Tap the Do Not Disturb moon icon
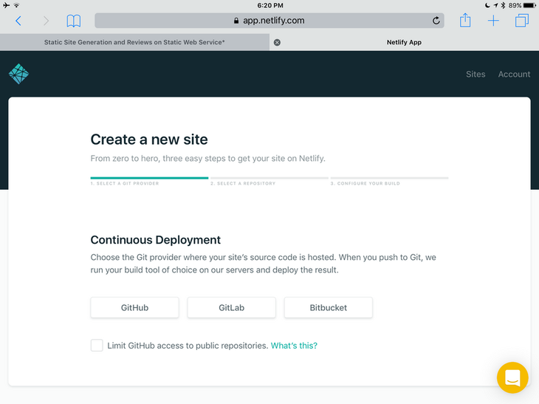The height and width of the screenshot is (404, 539). pyautogui.click(x=487, y=5)
